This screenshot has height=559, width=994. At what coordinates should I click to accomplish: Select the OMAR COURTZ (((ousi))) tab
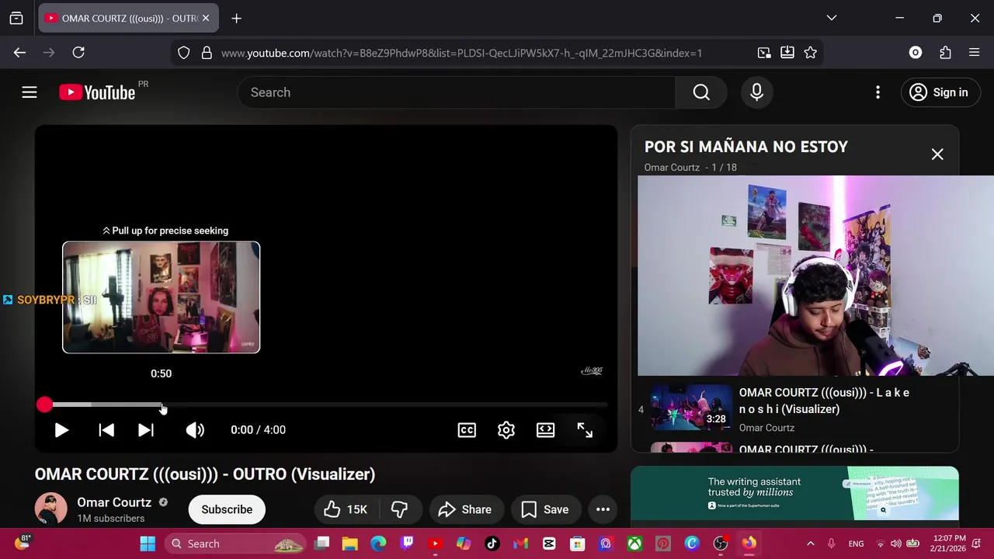pos(128,18)
